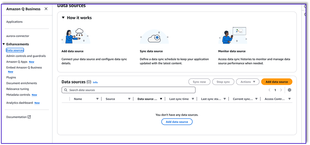Viewport: 310px width, 145px height.
Task: Click the Last sync time header
Action: point(179,99)
